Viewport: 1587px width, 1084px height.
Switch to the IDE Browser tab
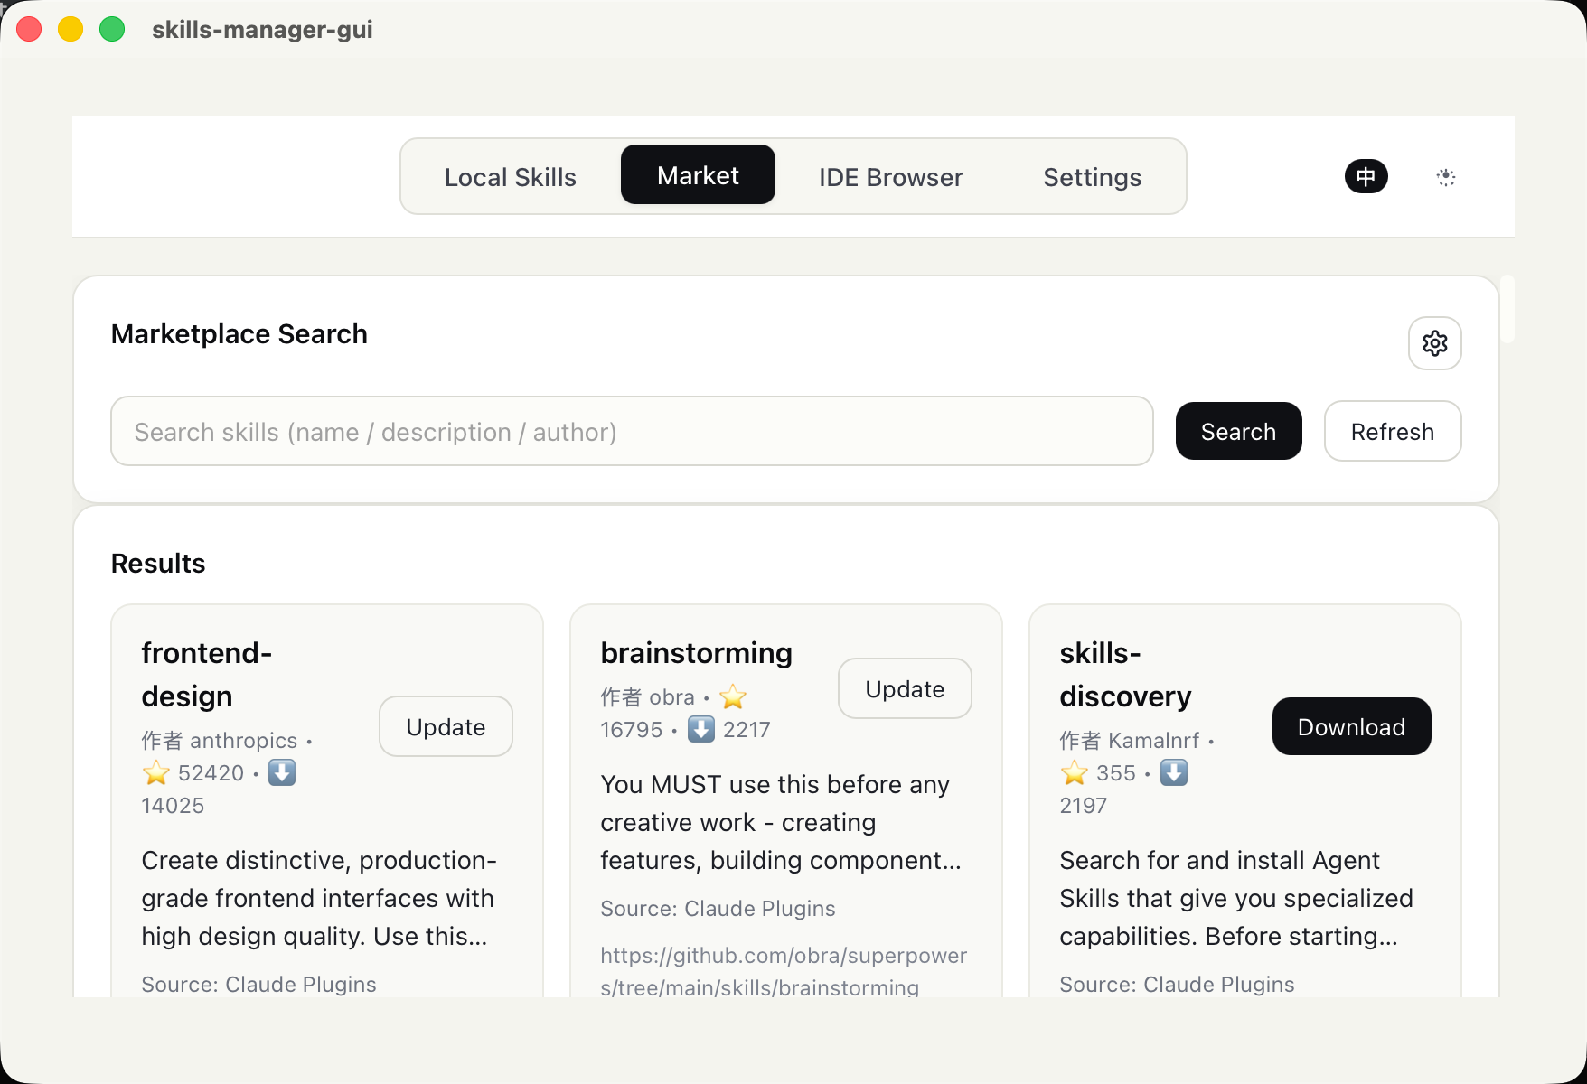click(890, 176)
